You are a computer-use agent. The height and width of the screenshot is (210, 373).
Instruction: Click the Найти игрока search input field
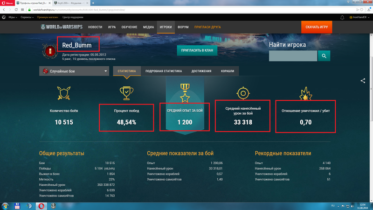(293, 56)
